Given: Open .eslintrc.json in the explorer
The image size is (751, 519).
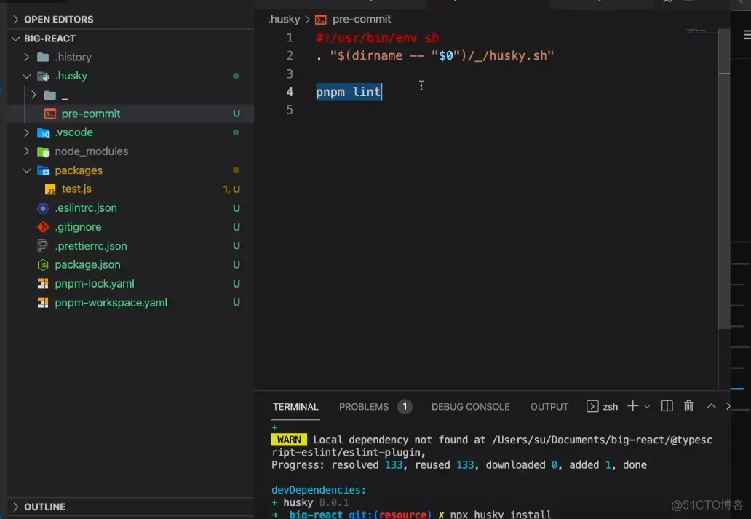Looking at the screenshot, I should [130, 208].
